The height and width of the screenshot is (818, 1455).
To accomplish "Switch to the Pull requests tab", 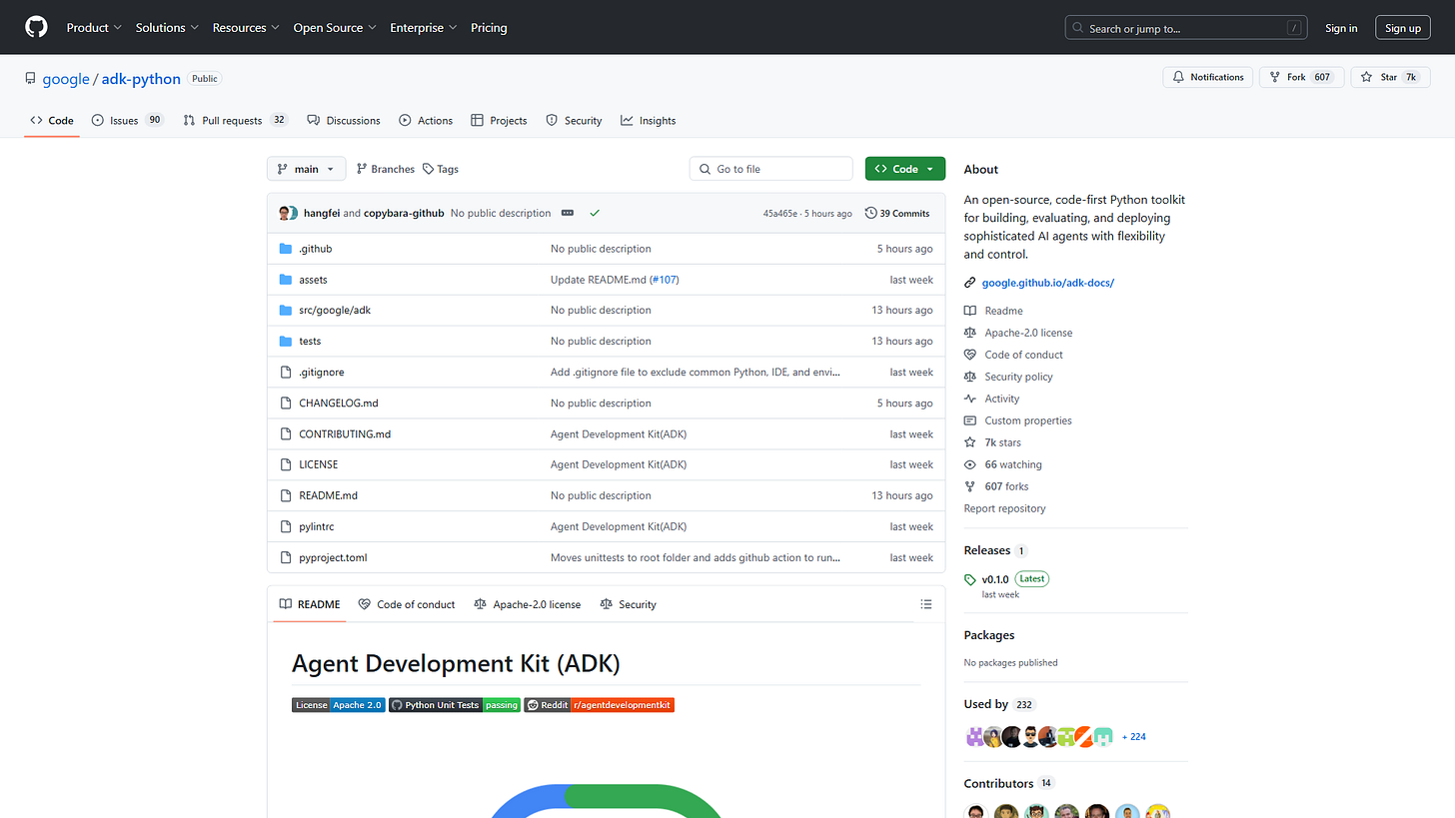I will point(236,120).
